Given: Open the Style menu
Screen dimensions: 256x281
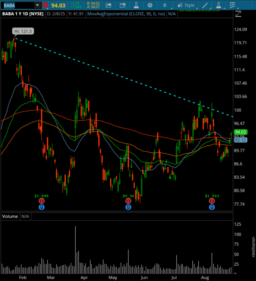Looking at the screenshot, I should 186,5.
